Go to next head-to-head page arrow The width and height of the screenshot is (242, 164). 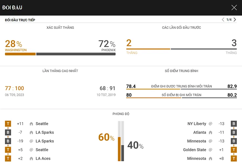[235, 20]
